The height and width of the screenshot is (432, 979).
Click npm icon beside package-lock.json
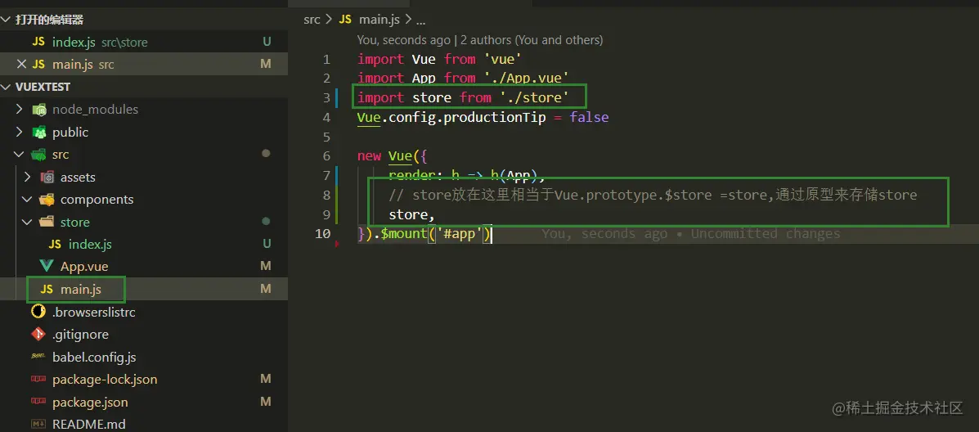(38, 380)
